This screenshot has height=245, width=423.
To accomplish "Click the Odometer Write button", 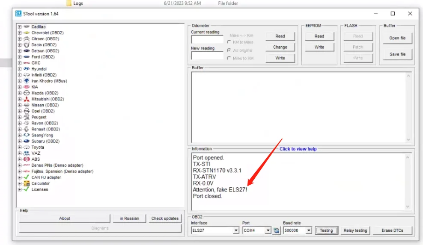I will pos(280,58).
